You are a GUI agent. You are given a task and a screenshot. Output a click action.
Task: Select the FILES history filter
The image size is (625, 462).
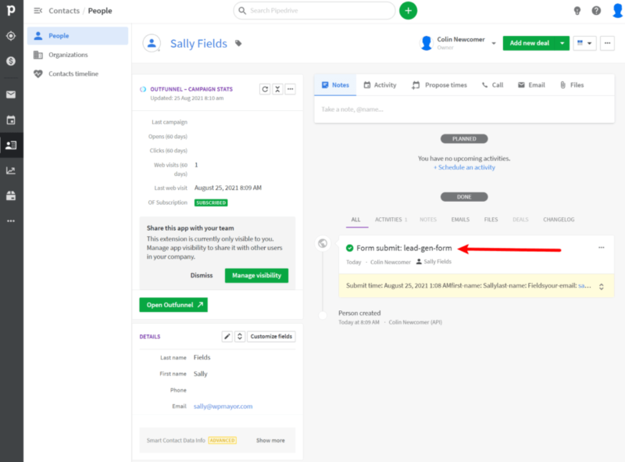pos(491,220)
